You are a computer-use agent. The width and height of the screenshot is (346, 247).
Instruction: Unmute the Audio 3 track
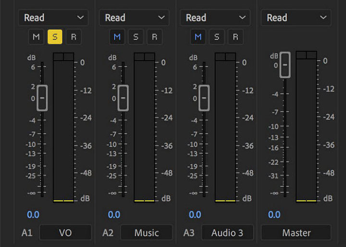pyautogui.click(x=198, y=36)
